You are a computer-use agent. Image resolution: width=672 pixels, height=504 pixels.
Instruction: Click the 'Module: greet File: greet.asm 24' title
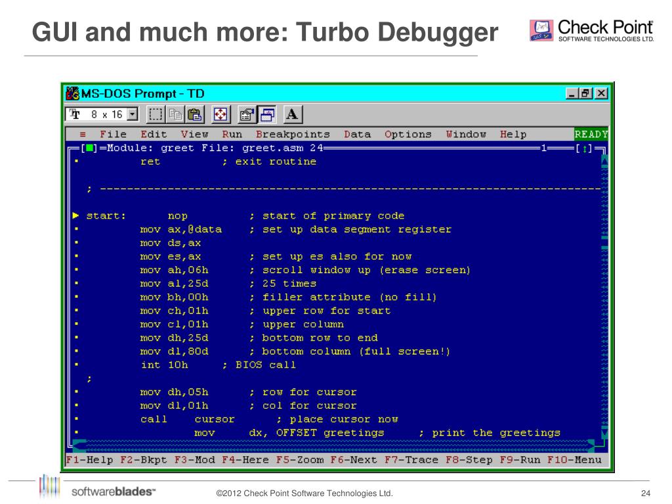(x=215, y=148)
